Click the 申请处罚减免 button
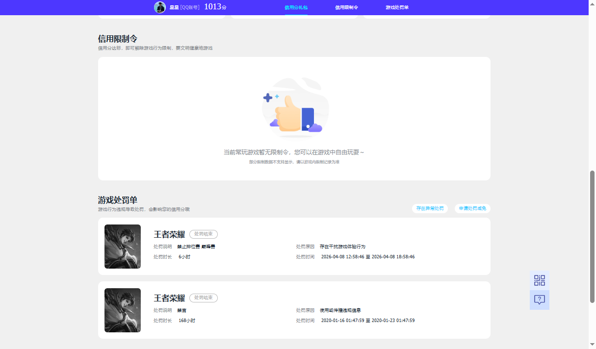This screenshot has height=349, width=596. point(473,208)
